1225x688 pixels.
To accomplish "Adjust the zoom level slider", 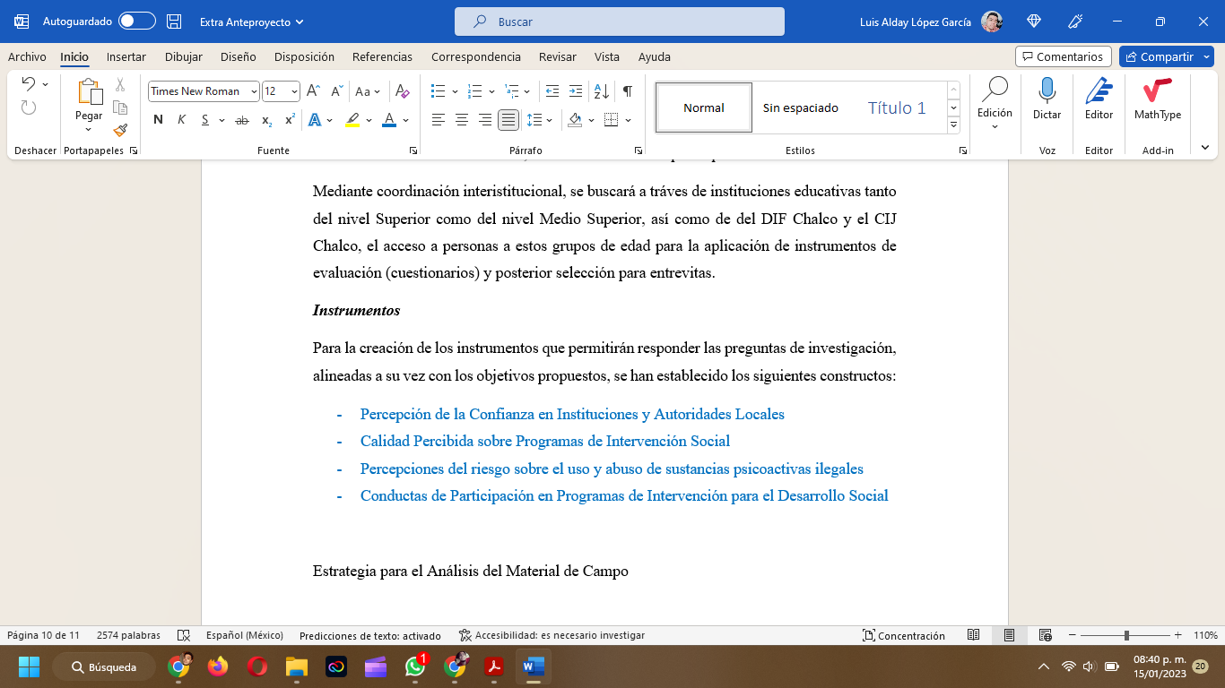I will click(1126, 636).
